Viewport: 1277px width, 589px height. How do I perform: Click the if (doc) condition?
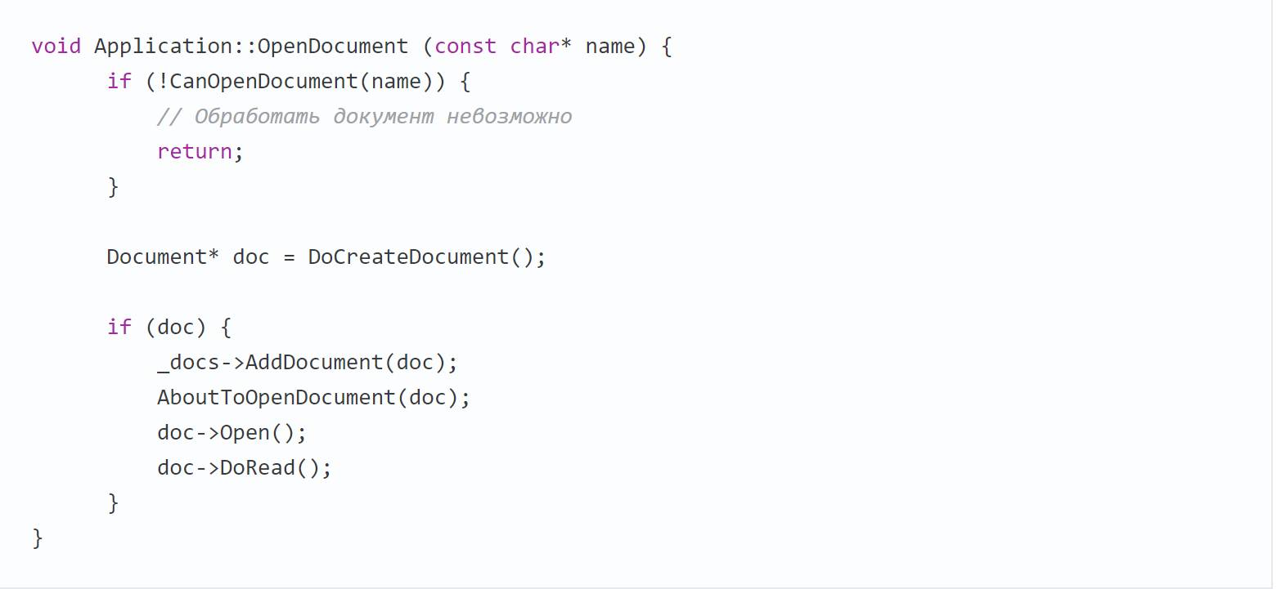tap(169, 328)
